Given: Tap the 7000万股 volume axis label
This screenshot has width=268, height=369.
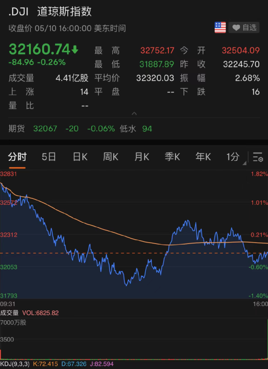Looking at the screenshot, I should [13, 323].
